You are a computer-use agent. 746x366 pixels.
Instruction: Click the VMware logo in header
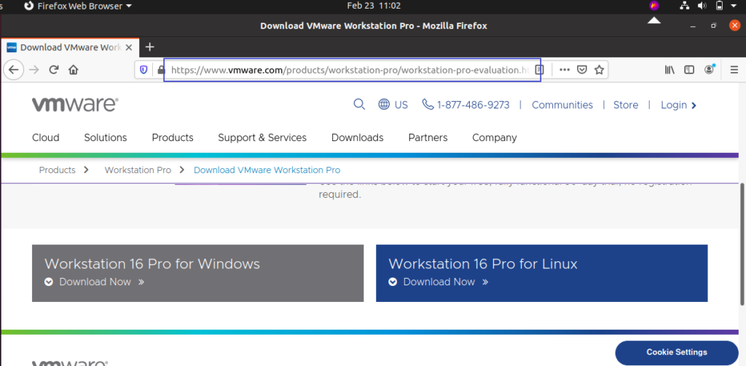click(x=75, y=105)
